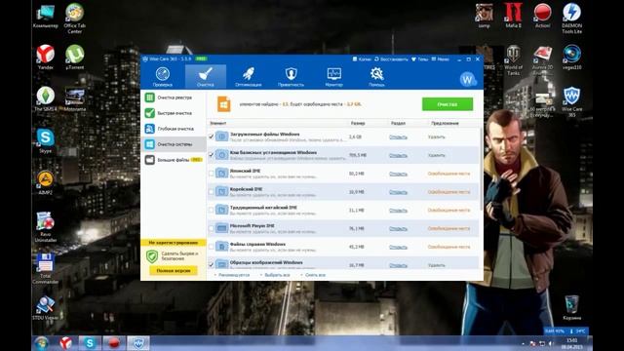Check the Традиционный китайский IME checkbox
The height and width of the screenshot is (351, 624).
coord(212,210)
